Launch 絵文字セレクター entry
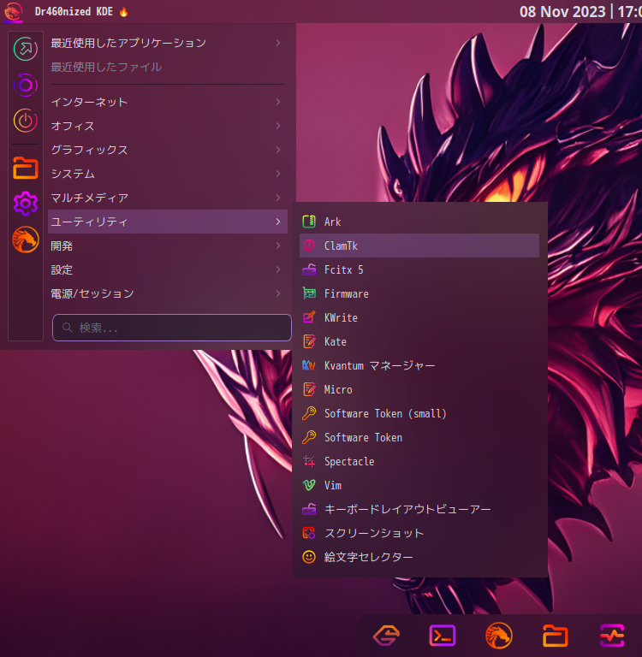 click(x=419, y=557)
